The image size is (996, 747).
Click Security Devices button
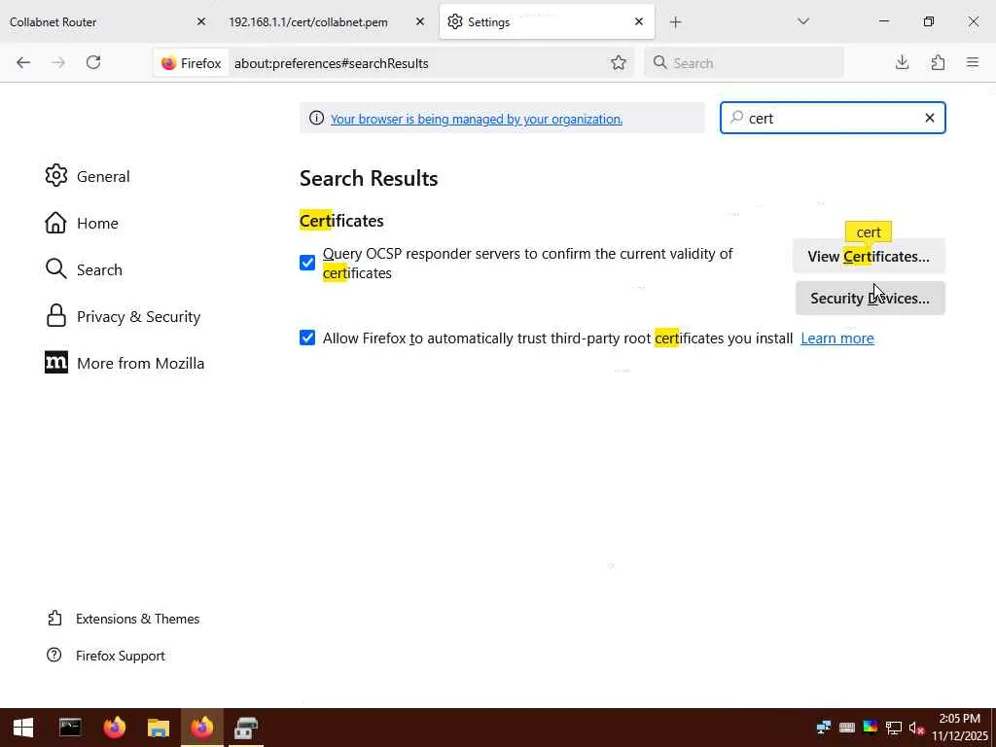click(x=871, y=298)
